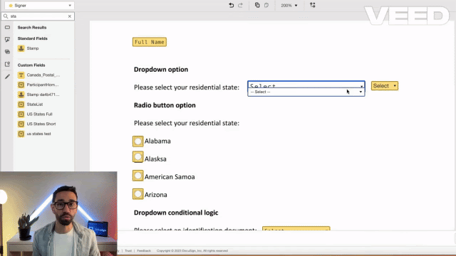The height and width of the screenshot is (256, 456).
Task: Select the American Samoa radio button
Action: click(x=138, y=176)
